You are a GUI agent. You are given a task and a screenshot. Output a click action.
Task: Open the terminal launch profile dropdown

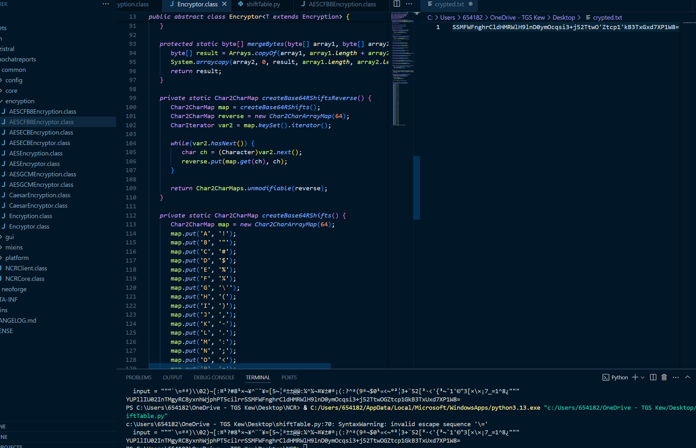(643, 377)
